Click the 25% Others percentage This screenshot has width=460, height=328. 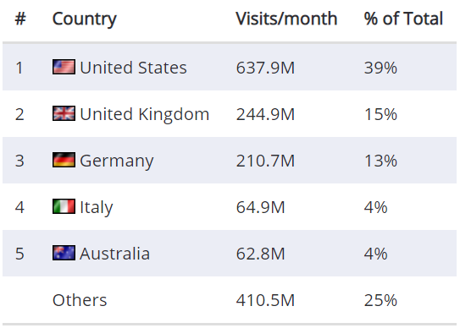[x=380, y=300]
